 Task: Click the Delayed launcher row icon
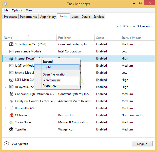11,87
